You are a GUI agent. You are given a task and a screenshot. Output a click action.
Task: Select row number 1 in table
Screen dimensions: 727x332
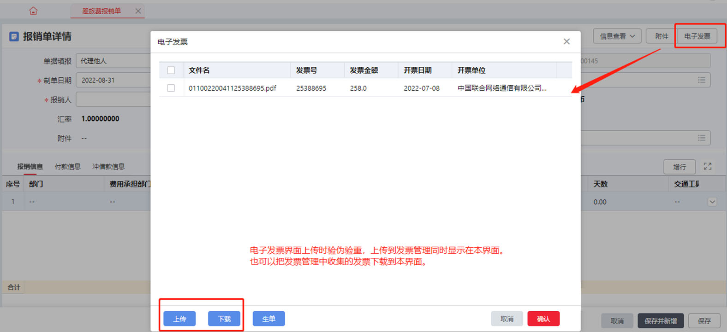pyautogui.click(x=13, y=202)
